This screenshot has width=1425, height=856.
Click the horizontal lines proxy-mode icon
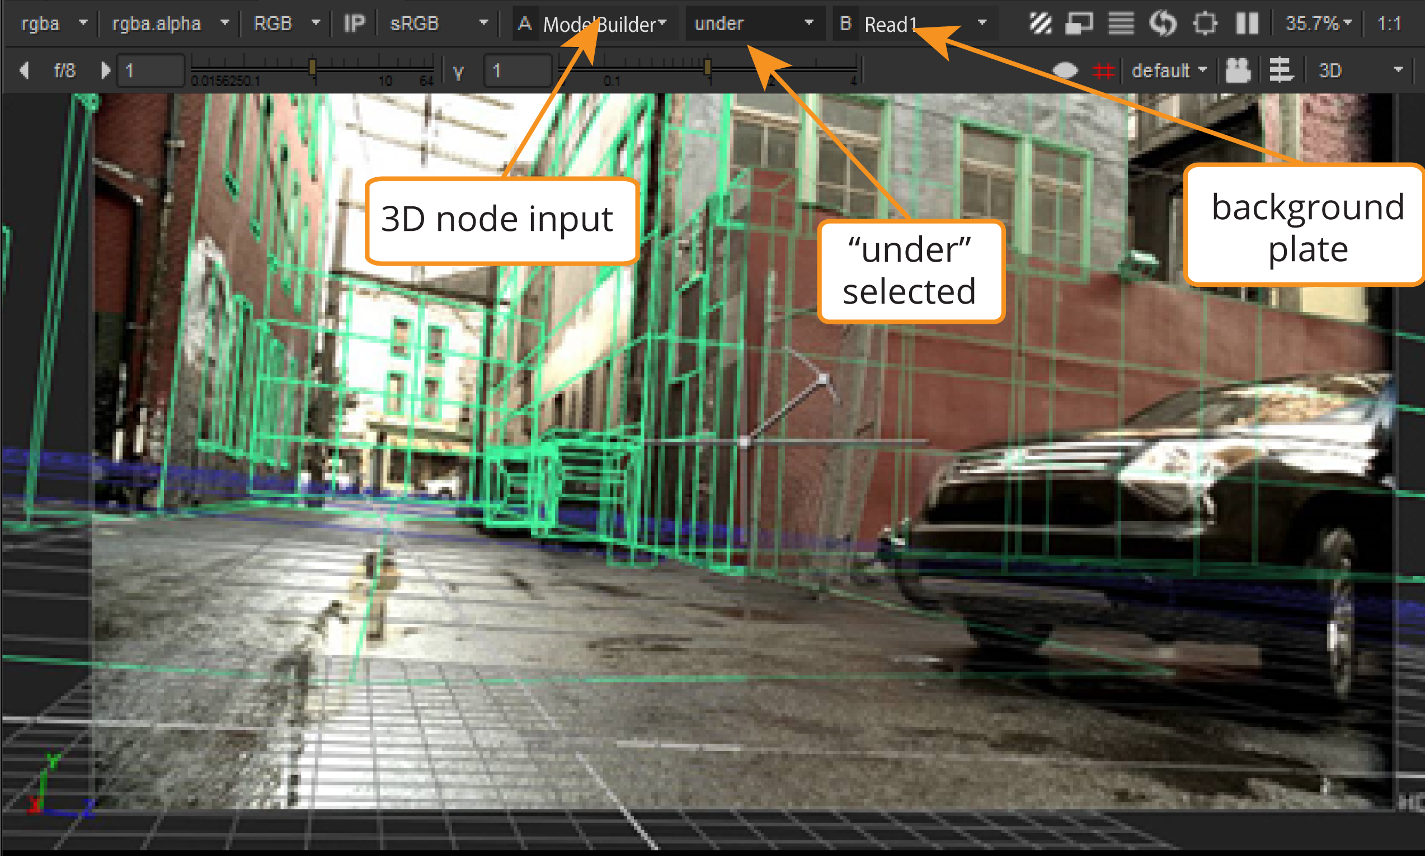pos(1121,23)
